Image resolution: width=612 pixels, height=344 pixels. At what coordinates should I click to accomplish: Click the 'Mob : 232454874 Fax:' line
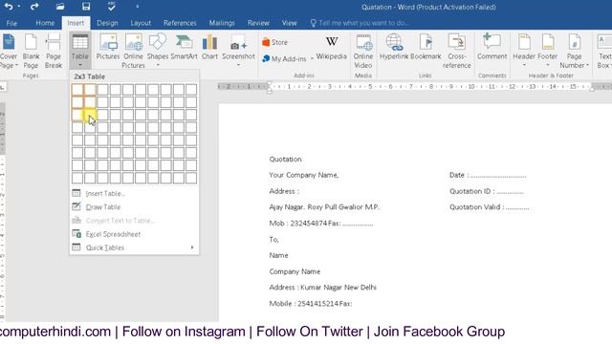click(x=321, y=224)
